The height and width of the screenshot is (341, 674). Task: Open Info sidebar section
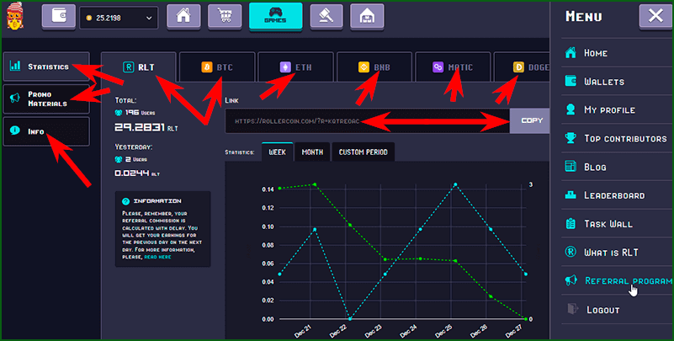point(46,131)
